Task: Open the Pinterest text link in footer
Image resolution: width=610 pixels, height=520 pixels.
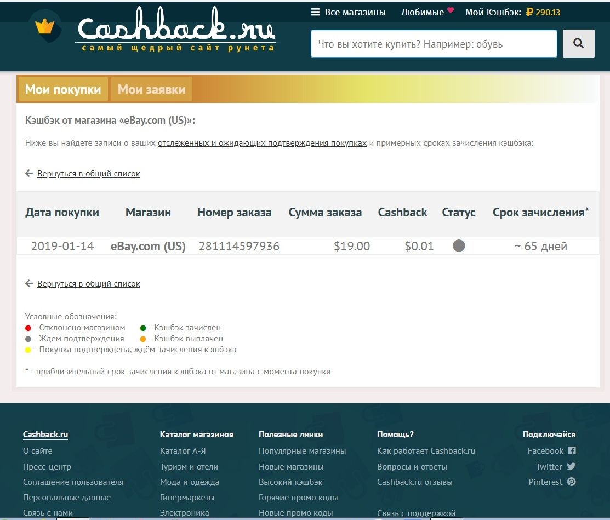Action: [545, 482]
